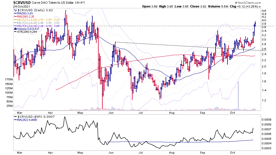Click the 4.6 price axis label
The width and height of the screenshot is (276, 155).
(264, 11)
